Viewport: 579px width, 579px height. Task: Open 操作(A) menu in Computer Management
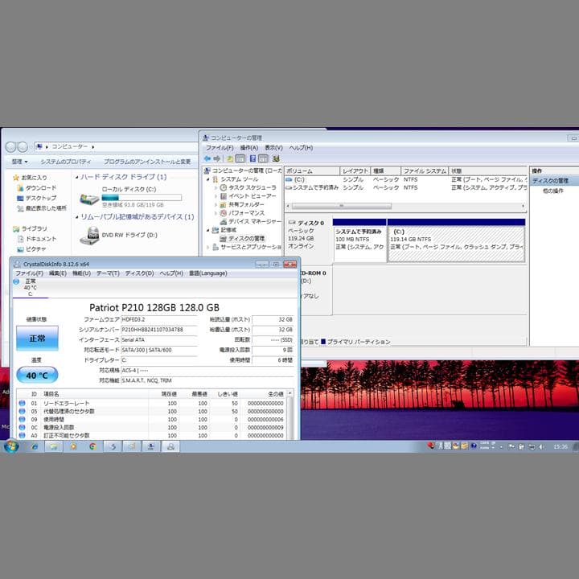click(x=248, y=148)
